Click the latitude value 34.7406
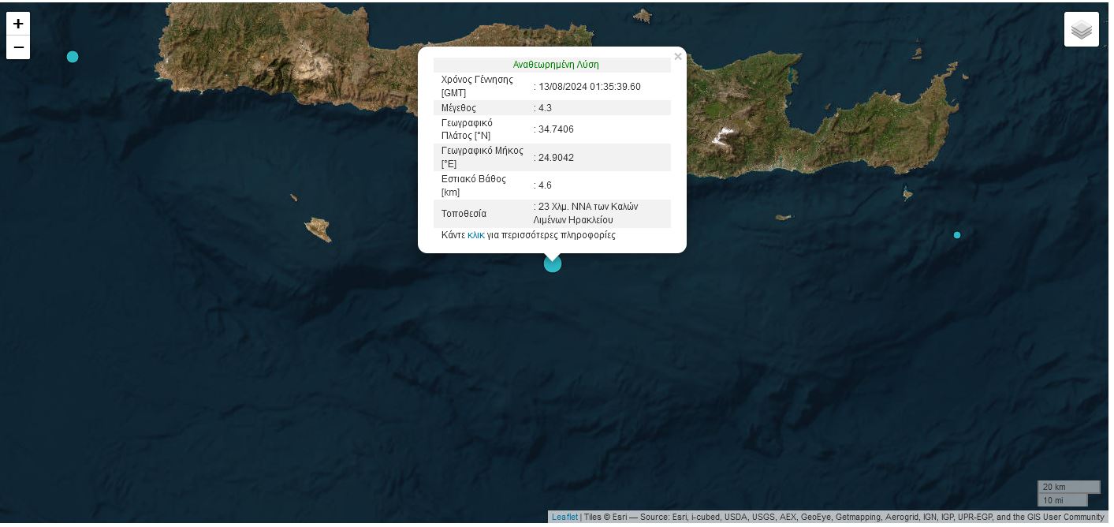Screen dimensions: 1114x527 [556, 129]
